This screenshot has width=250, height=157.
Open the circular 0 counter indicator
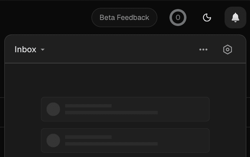[178, 18]
